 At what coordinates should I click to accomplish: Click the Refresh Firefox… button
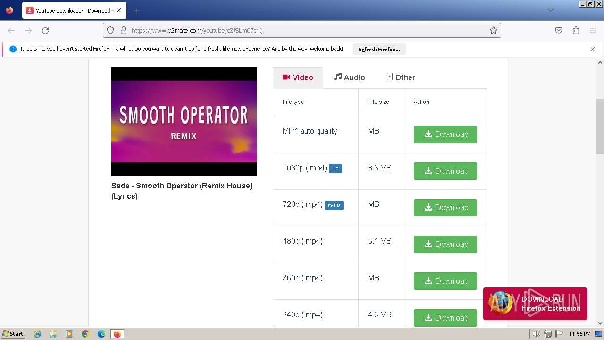click(x=379, y=49)
